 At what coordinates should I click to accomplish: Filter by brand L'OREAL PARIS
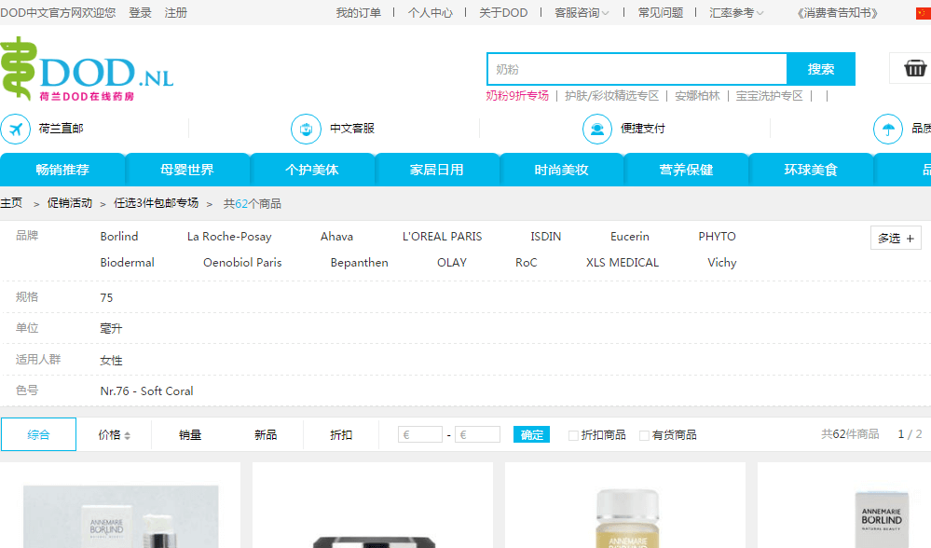tap(442, 237)
